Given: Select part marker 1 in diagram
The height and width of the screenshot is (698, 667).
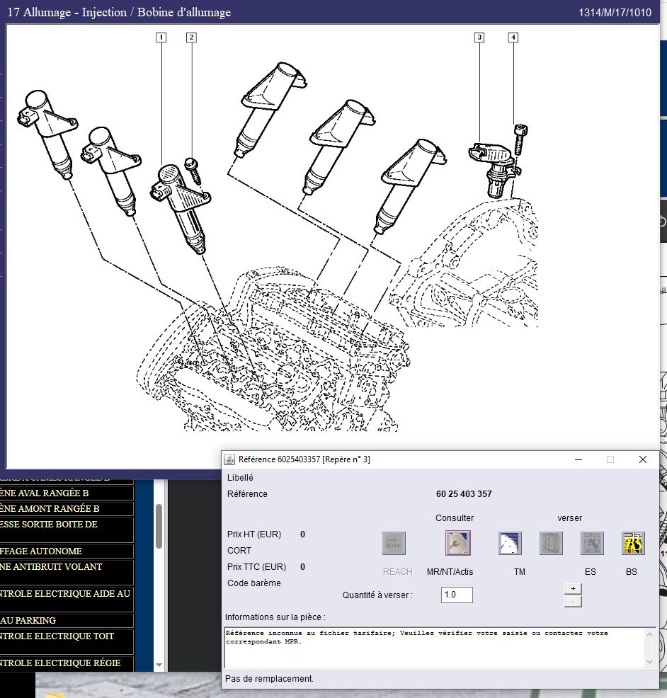Looking at the screenshot, I should (161, 37).
